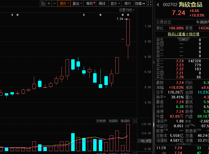Click the fullscreen expand icon in toolbar
Viewport: 209px width, 154px height.
(x=150, y=3)
